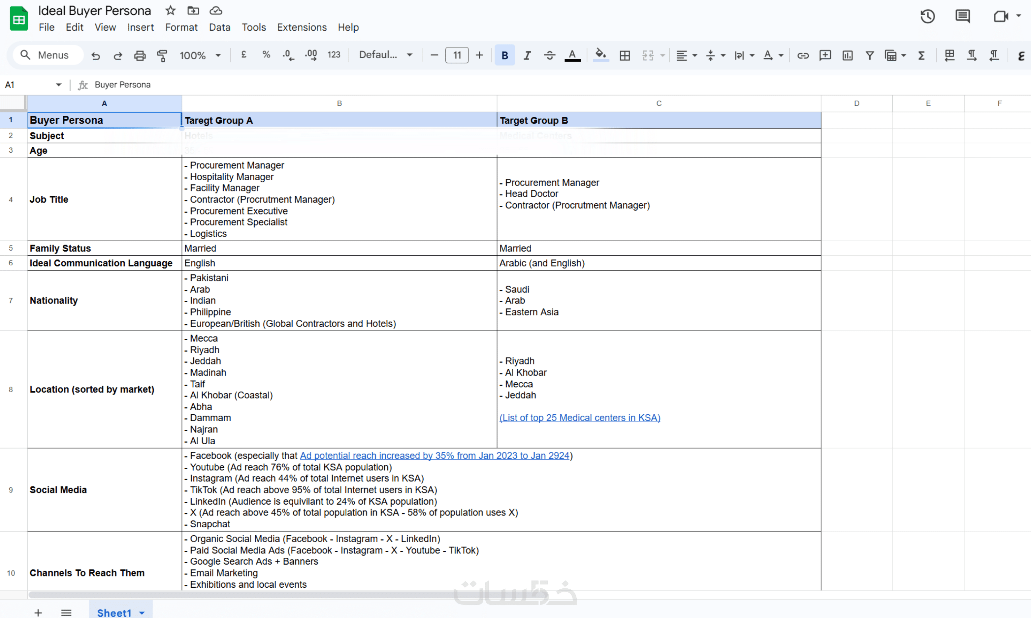
Task: Open the Format menu
Action: click(181, 27)
